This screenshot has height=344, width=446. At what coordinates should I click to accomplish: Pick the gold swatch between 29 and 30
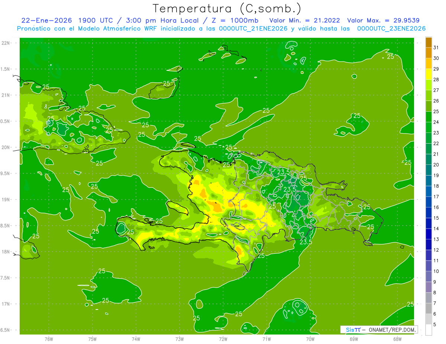429,64
